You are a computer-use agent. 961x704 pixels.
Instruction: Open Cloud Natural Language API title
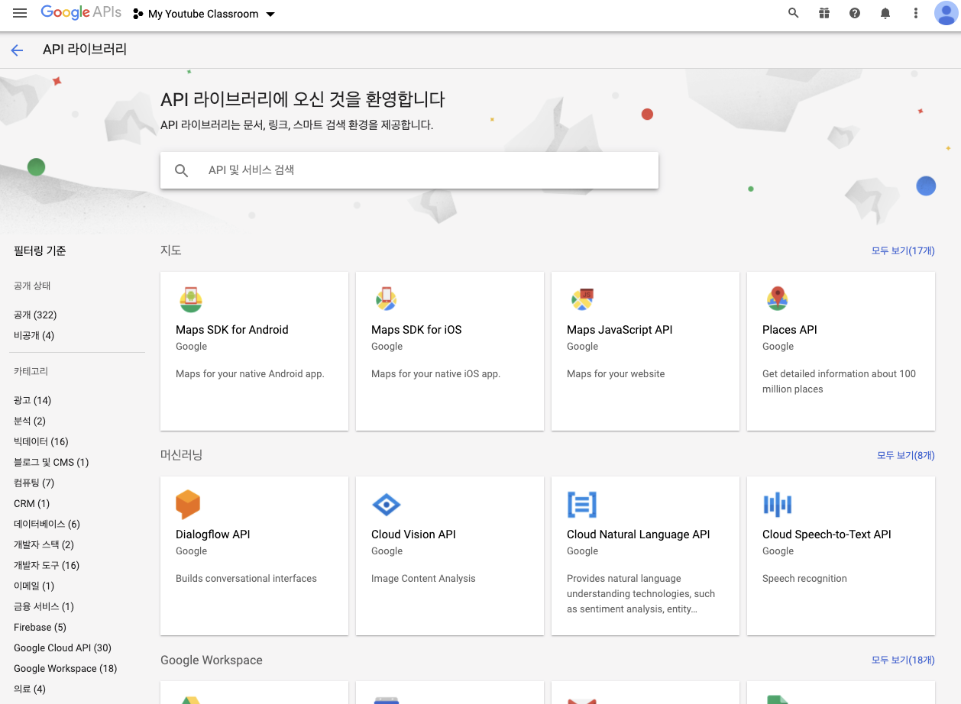tap(639, 534)
